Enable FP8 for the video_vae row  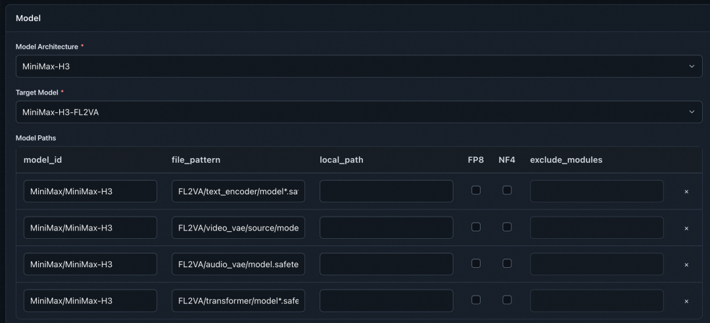pos(475,227)
